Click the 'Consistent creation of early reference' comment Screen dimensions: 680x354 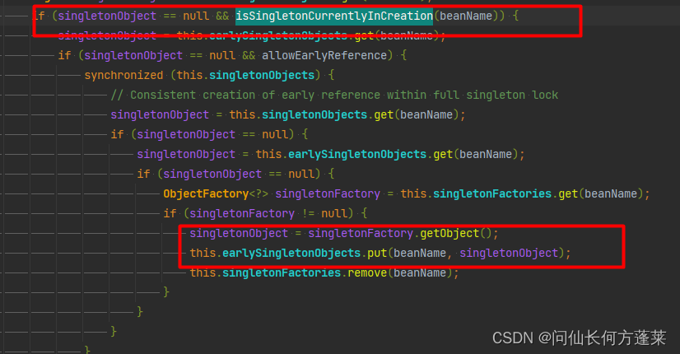334,95
